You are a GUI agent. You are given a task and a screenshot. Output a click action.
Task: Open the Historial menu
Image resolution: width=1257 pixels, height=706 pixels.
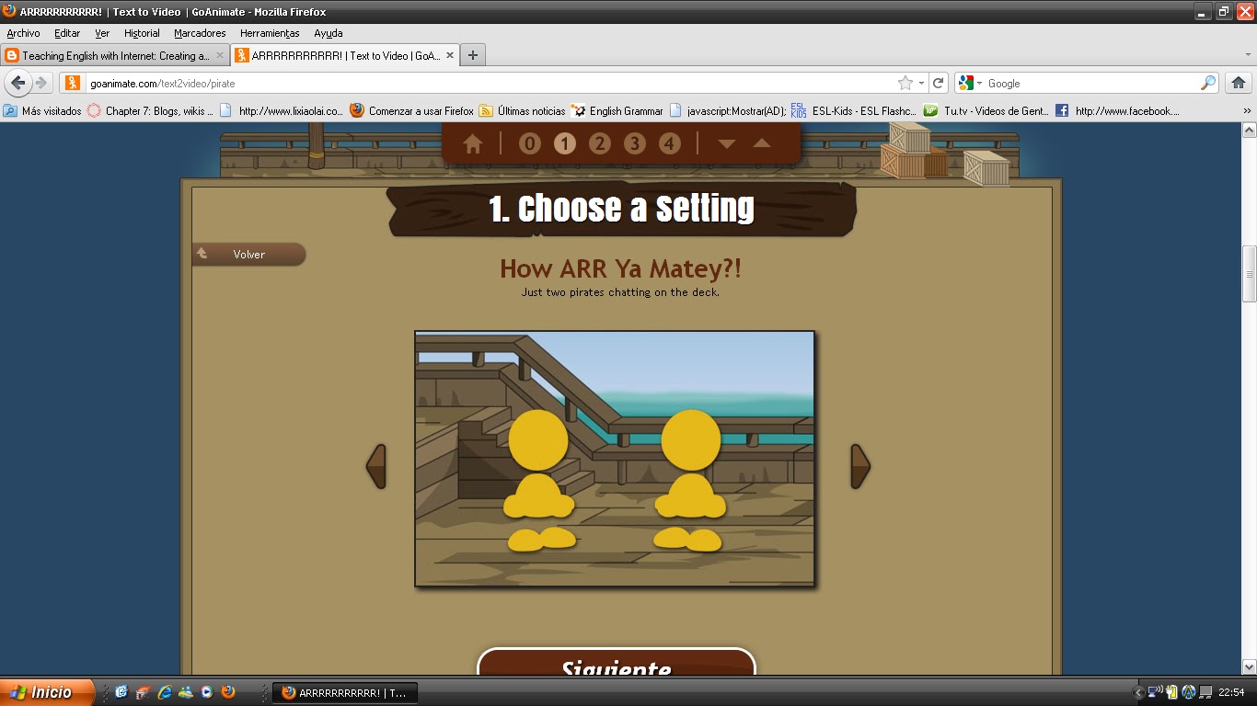click(142, 33)
